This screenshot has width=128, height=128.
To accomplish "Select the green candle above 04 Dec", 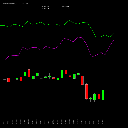I will pyautogui.click(x=103, y=95).
